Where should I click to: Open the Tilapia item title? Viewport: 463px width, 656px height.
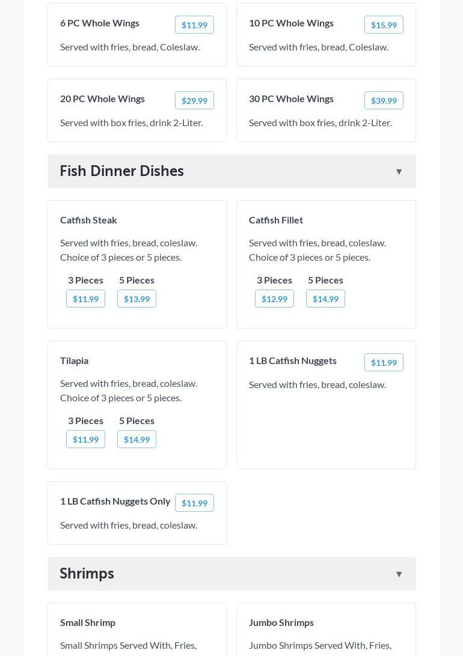75,360
